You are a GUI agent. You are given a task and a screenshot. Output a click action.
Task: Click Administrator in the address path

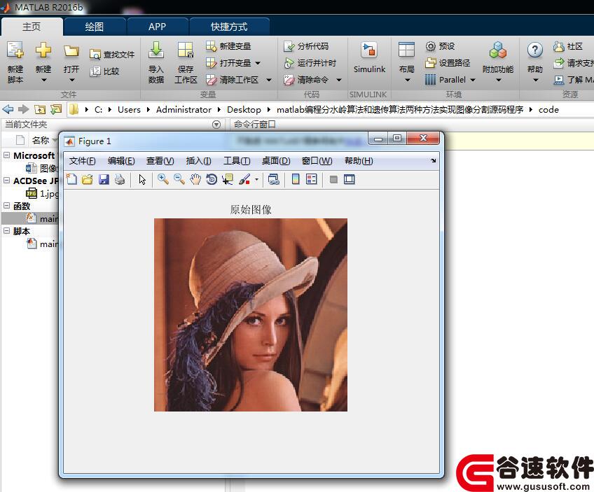184,110
